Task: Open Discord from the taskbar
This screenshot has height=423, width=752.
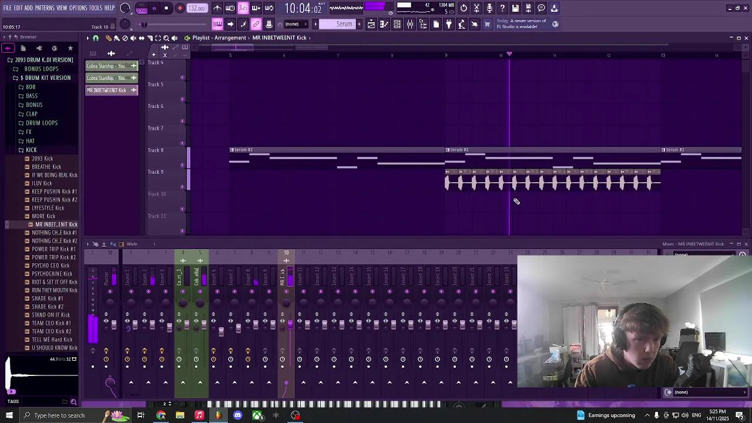Action: [238, 415]
